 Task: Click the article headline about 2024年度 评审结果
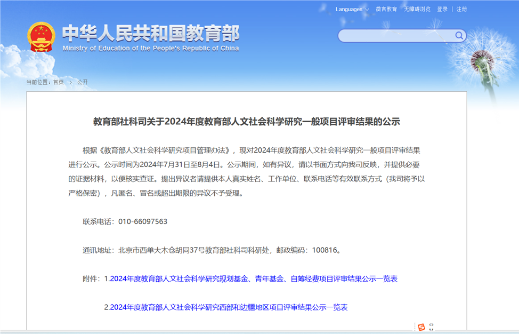(247, 122)
